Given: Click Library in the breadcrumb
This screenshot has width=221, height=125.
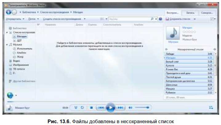Looking at the screenshot, I should click(x=29, y=12).
